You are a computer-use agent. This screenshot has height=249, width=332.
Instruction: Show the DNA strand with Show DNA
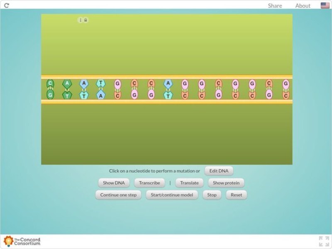(114, 183)
